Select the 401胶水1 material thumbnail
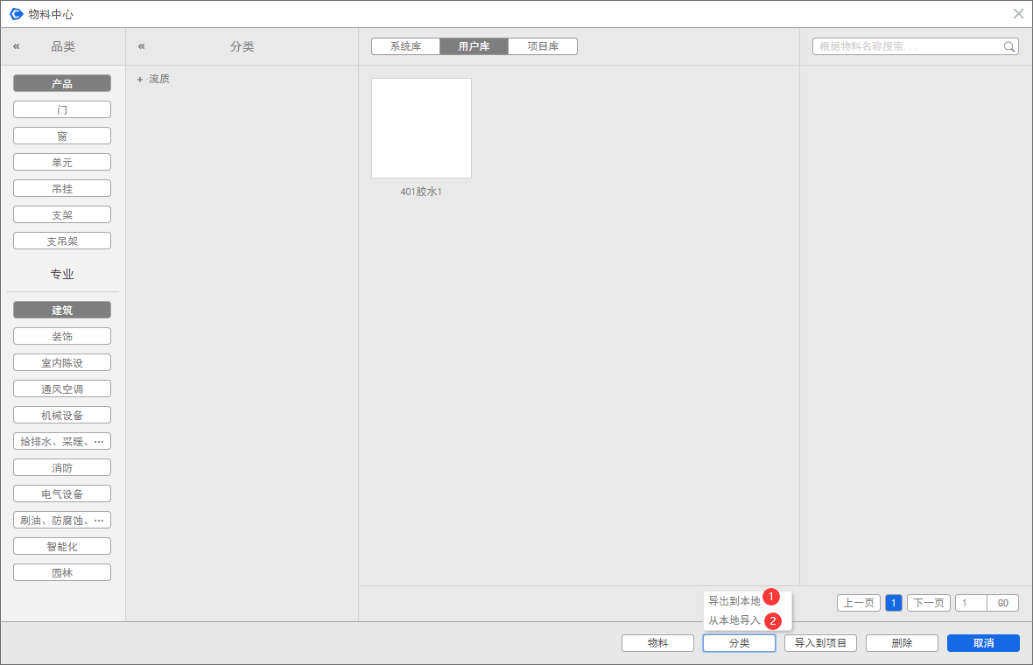The height and width of the screenshot is (665, 1033). click(421, 129)
